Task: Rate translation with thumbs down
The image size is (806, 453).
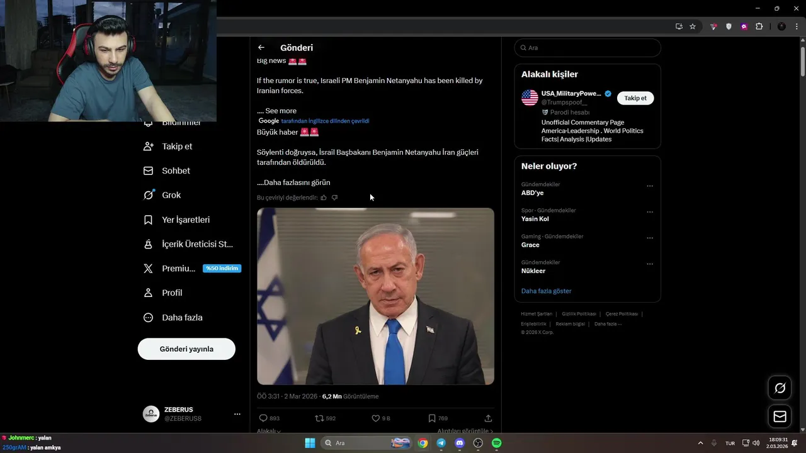Action: (x=334, y=198)
